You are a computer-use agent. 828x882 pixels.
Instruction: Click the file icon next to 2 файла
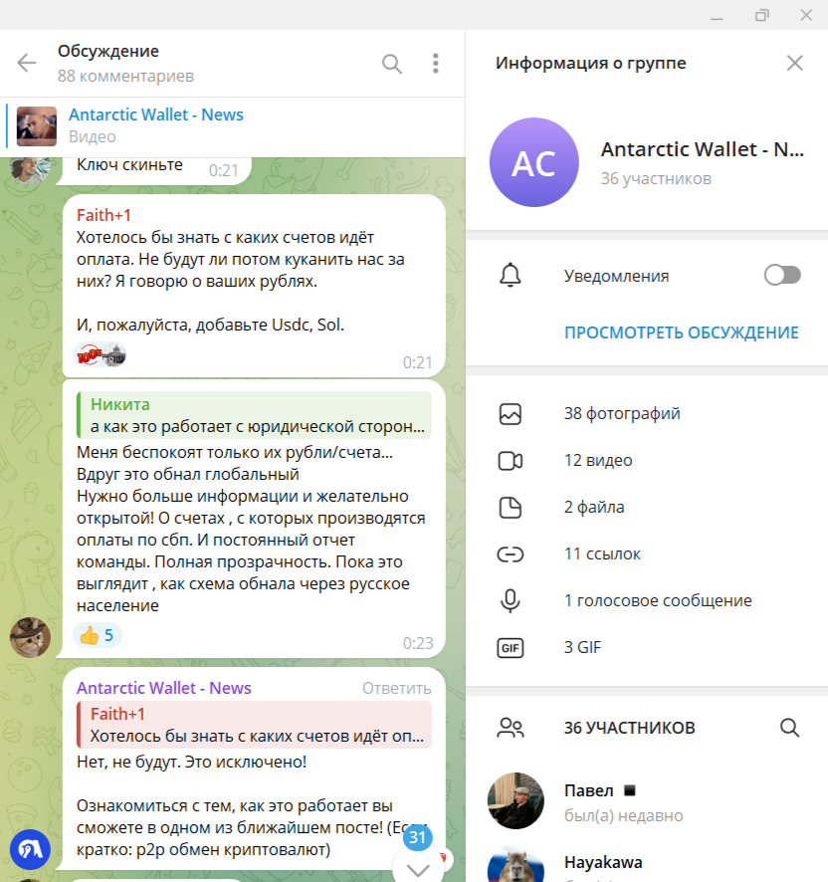511,508
